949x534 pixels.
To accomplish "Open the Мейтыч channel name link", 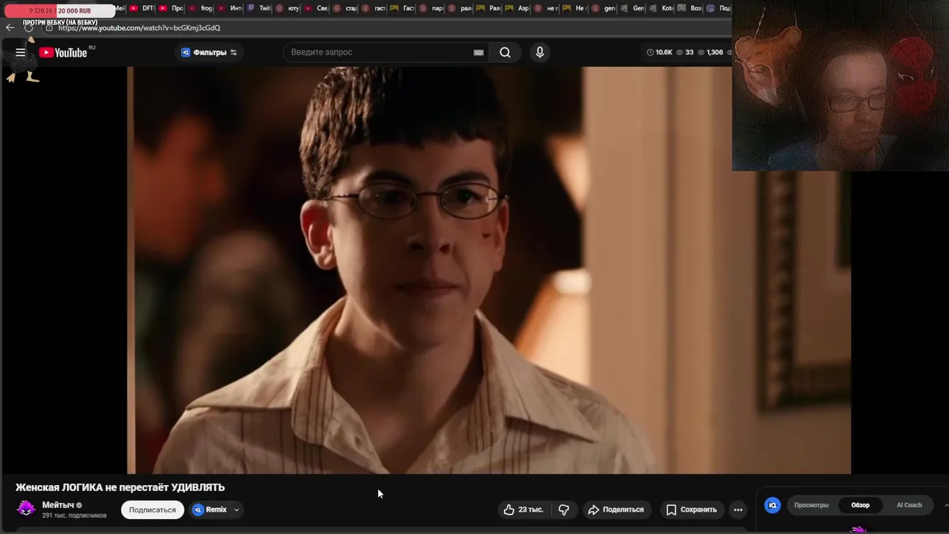I will pyautogui.click(x=58, y=504).
